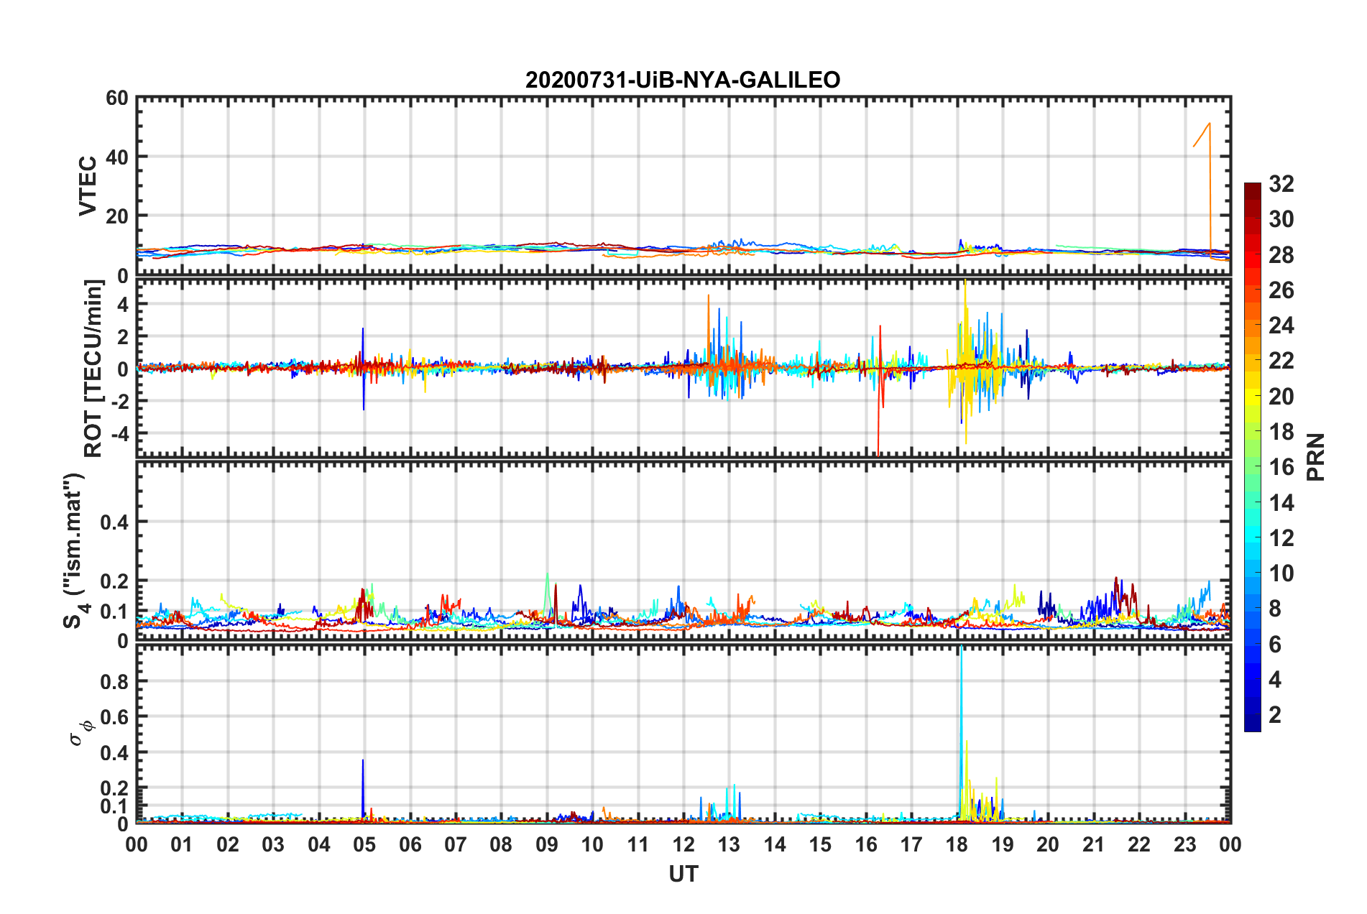This screenshot has height=914, width=1367.
Task: Click S4 tick label 0.4
Action: (x=114, y=522)
